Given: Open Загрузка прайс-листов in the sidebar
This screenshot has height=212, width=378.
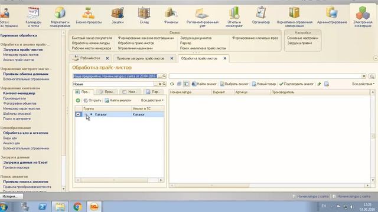Looking at the screenshot, I should pyautogui.click(x=23, y=49).
